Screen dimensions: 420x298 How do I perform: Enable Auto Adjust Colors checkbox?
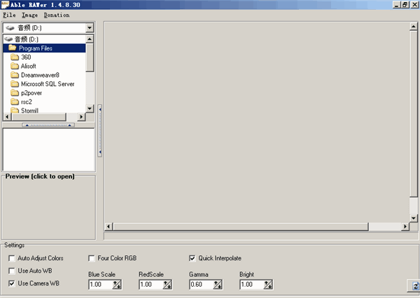pyautogui.click(x=11, y=258)
